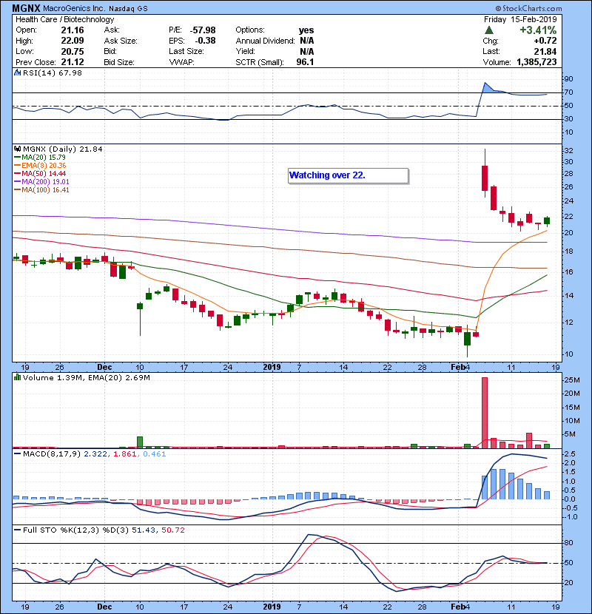Click the High value 22.09

click(x=73, y=41)
